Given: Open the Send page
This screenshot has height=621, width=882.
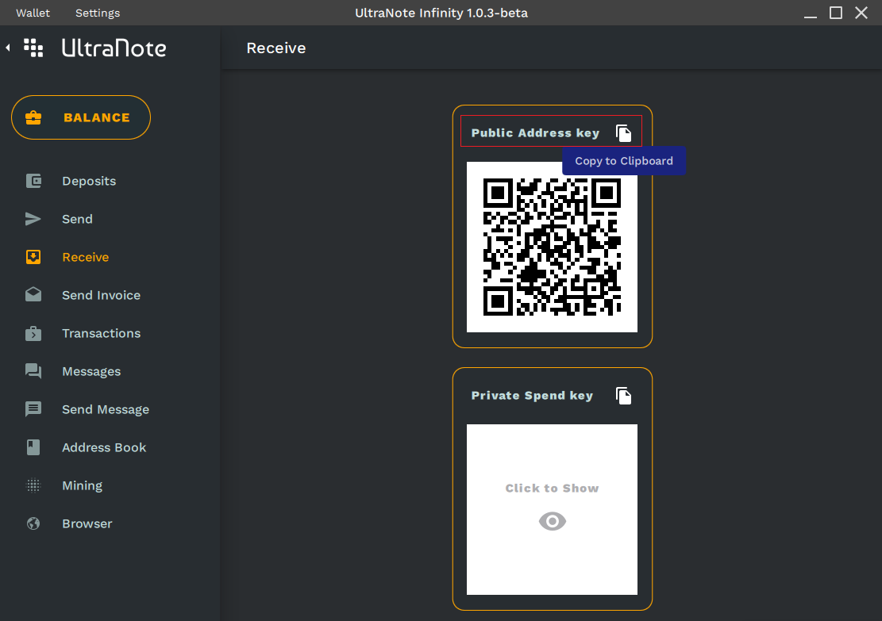Looking at the screenshot, I should [77, 219].
